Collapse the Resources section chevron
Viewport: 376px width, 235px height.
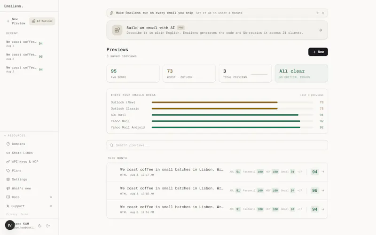click(5, 135)
